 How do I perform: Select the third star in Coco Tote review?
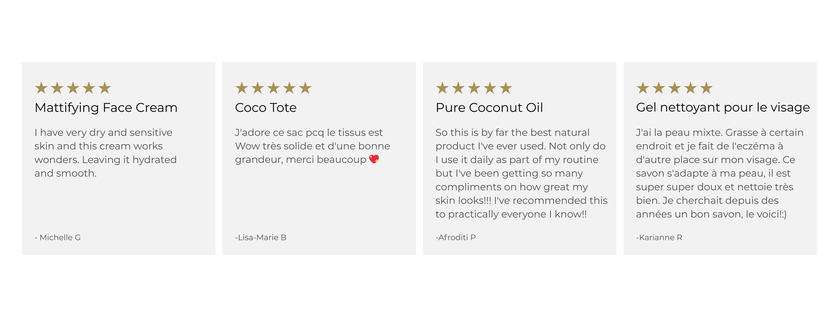pyautogui.click(x=273, y=88)
